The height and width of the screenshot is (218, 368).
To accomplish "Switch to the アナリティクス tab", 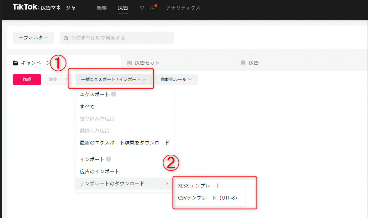I will point(183,7).
